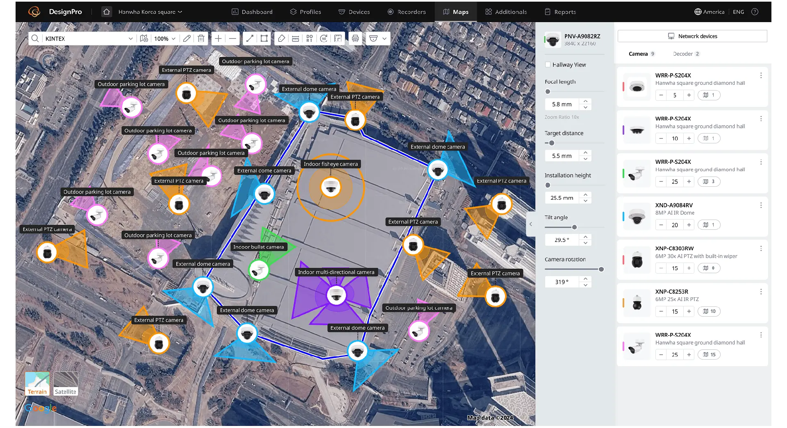This screenshot has width=787, height=428.
Task: Switch map to Satellite view
Action: pos(66,383)
